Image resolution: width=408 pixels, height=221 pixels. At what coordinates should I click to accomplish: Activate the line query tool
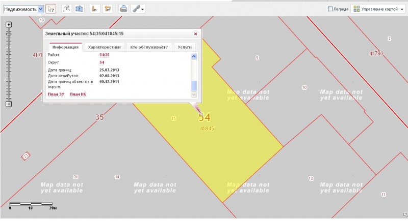(67, 9)
